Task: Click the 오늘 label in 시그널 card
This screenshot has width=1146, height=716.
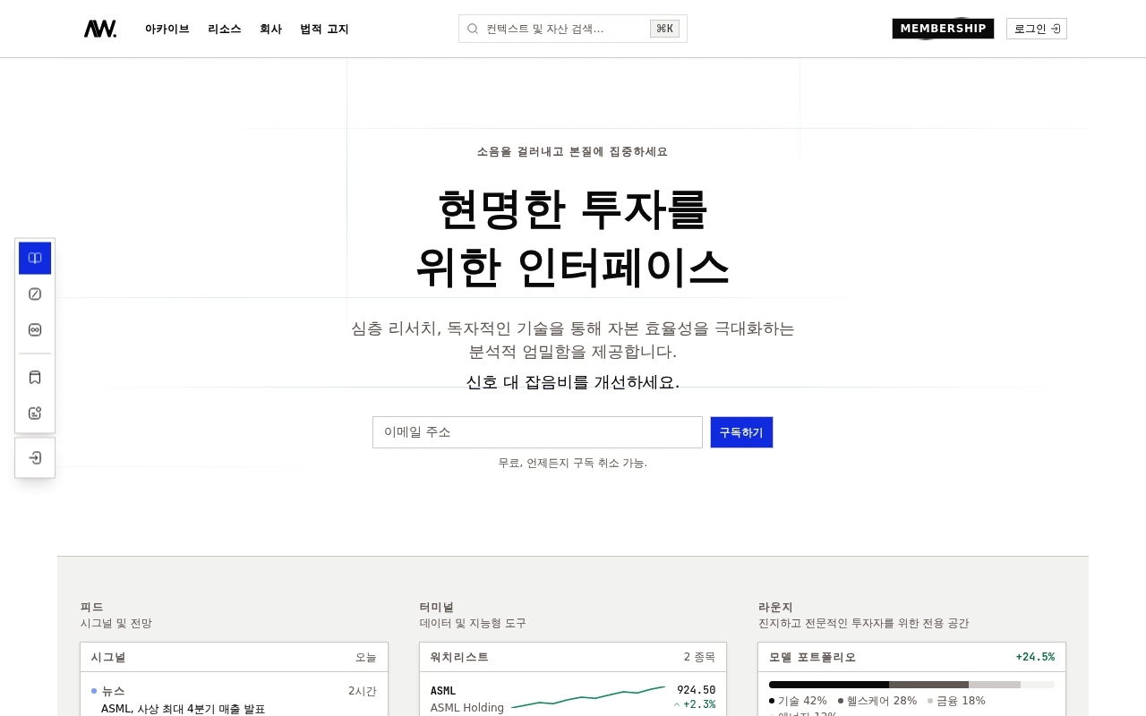Action: click(366, 657)
